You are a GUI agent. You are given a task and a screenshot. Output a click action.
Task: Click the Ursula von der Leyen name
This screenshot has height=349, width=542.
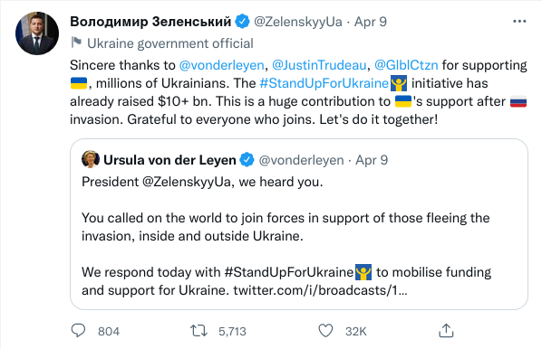click(x=169, y=160)
